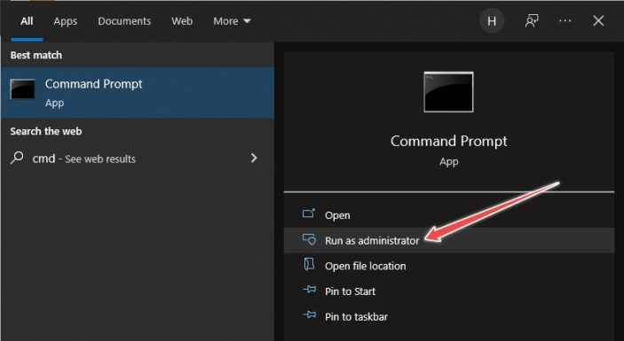
Task: Click the H user account avatar
Action: (492, 21)
